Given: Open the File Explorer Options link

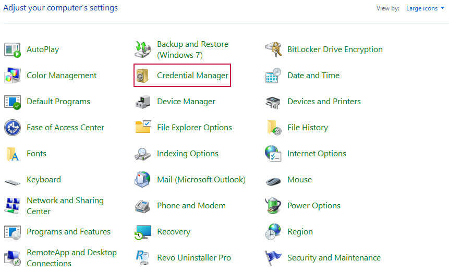Looking at the screenshot, I should (195, 128).
